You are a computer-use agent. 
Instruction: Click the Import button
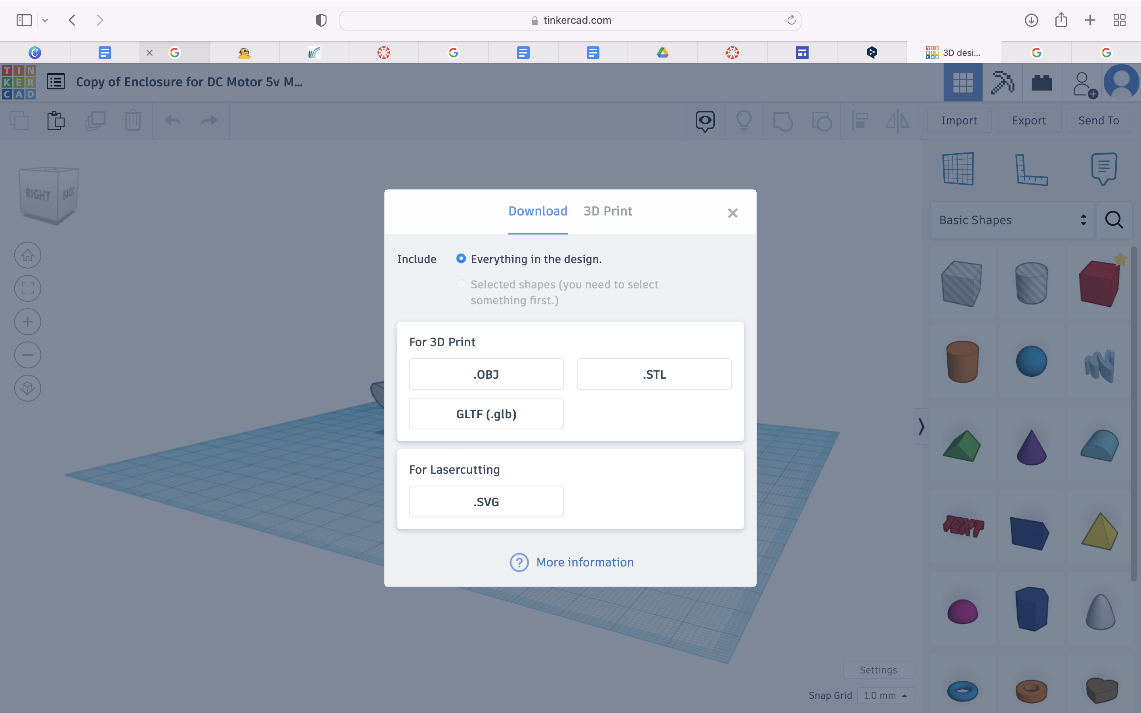click(x=959, y=121)
